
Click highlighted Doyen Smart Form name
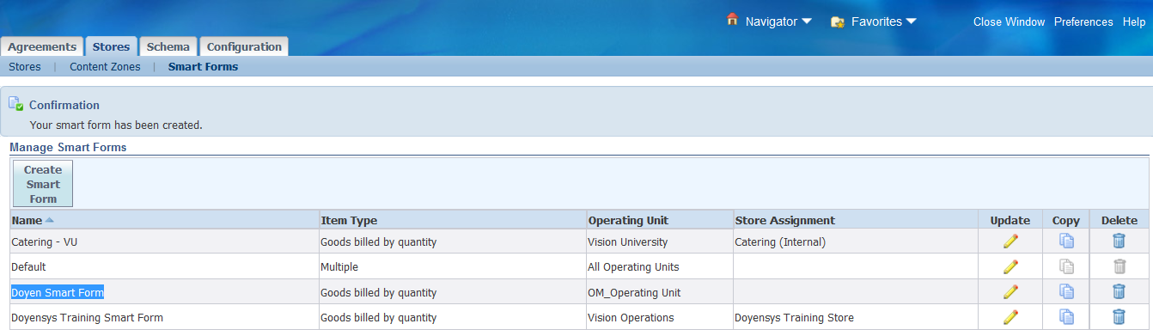(x=58, y=292)
